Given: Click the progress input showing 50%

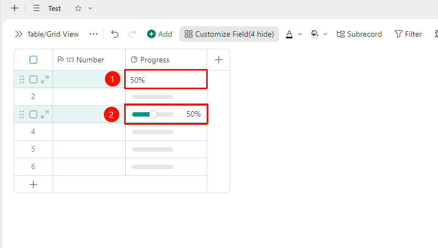Looking at the screenshot, I should point(166,79).
